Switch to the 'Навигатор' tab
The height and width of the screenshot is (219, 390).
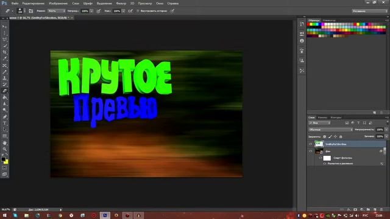[x=329, y=20]
